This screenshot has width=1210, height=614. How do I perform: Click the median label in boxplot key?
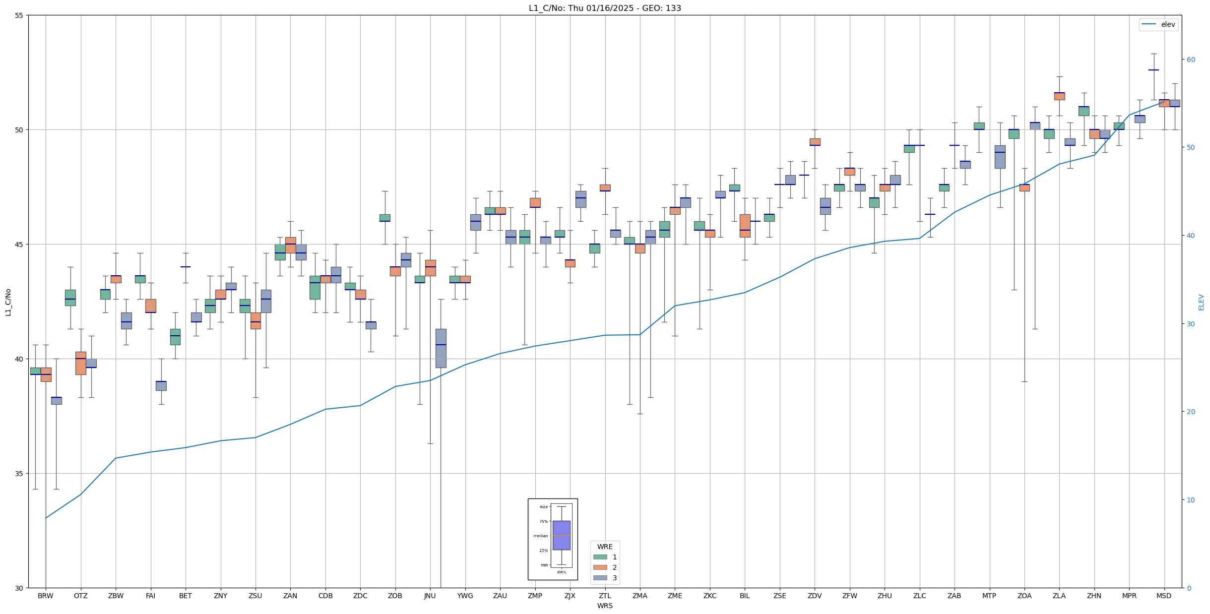(x=540, y=536)
